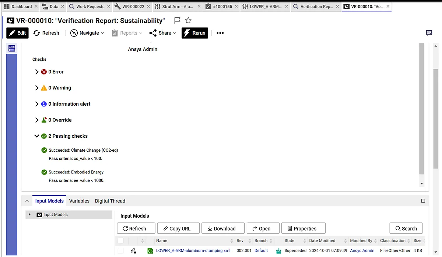Open the comments icon at top right
Viewport: 442px width, 257px height.
(x=428, y=33)
